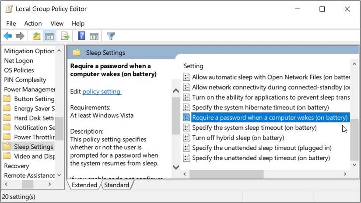This screenshot has height=203, width=361.
Task: Click the Export List toolbar icon
Action: tap(65, 36)
